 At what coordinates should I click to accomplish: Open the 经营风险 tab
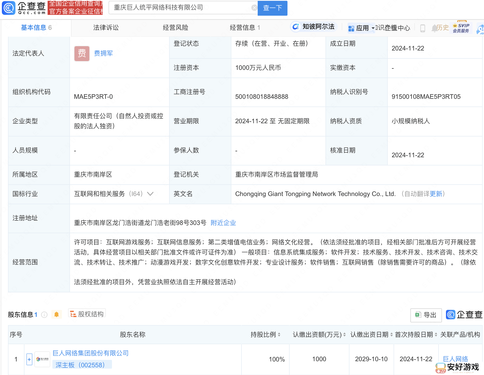tap(176, 28)
